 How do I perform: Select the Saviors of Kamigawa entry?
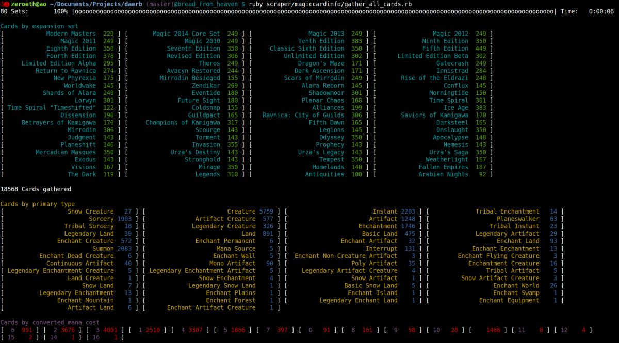click(x=444, y=116)
